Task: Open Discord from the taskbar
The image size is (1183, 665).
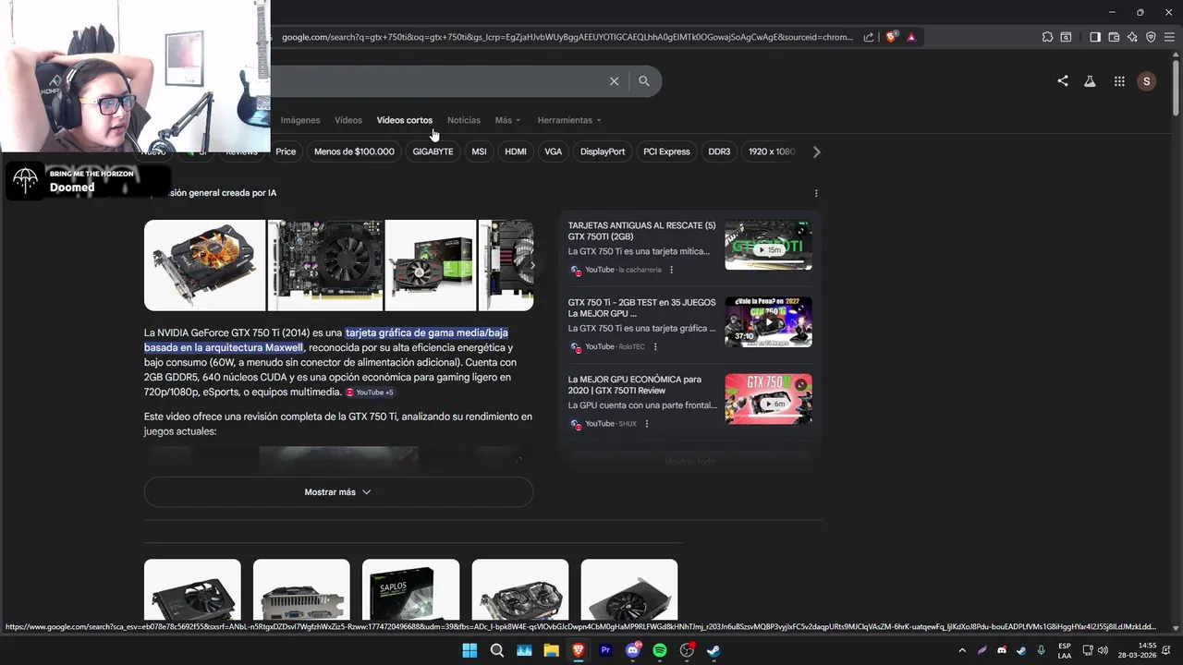Action: click(x=633, y=650)
